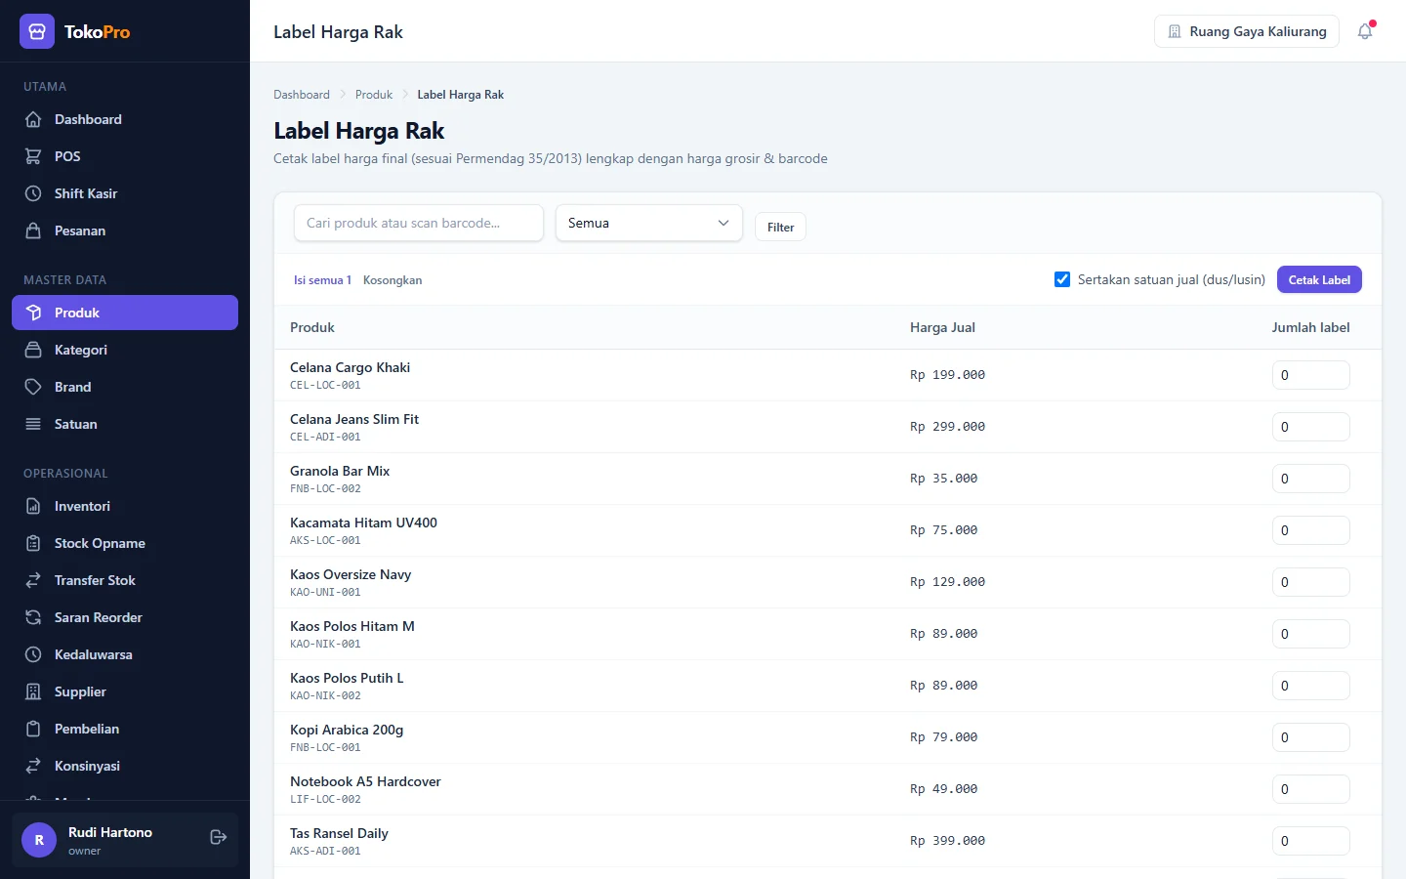Open the Semua category dropdown
Viewport: 1406px width, 879px height.
tap(649, 223)
